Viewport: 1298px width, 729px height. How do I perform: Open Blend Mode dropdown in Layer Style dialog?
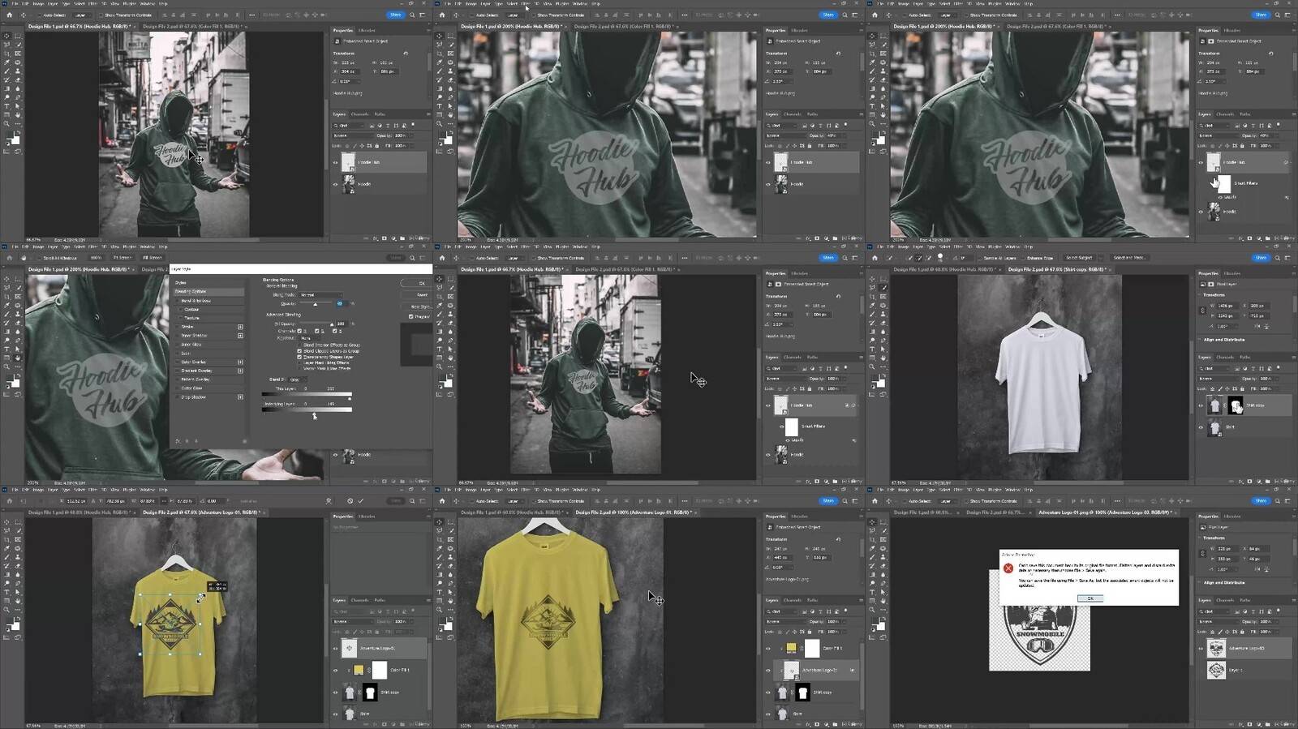click(x=320, y=294)
